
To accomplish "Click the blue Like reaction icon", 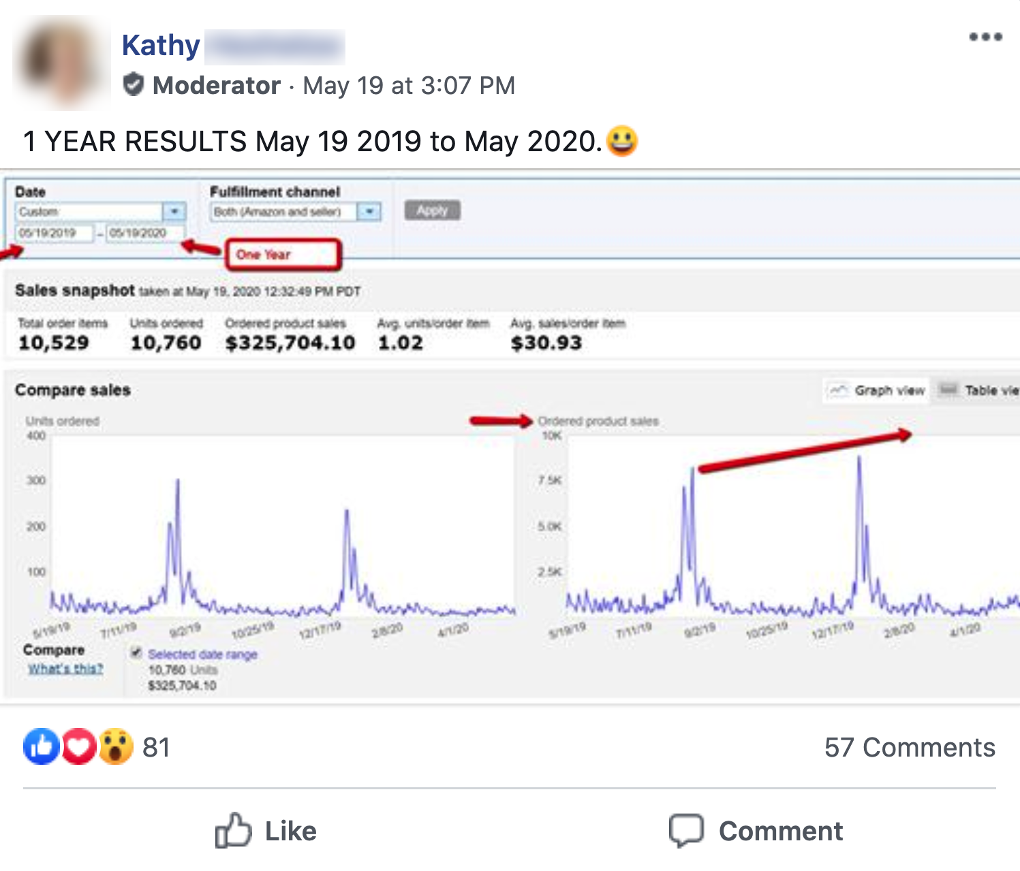I will pyautogui.click(x=42, y=746).
